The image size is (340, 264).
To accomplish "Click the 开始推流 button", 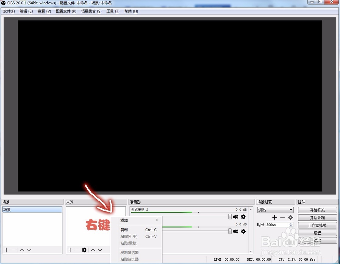I will click(x=317, y=210).
